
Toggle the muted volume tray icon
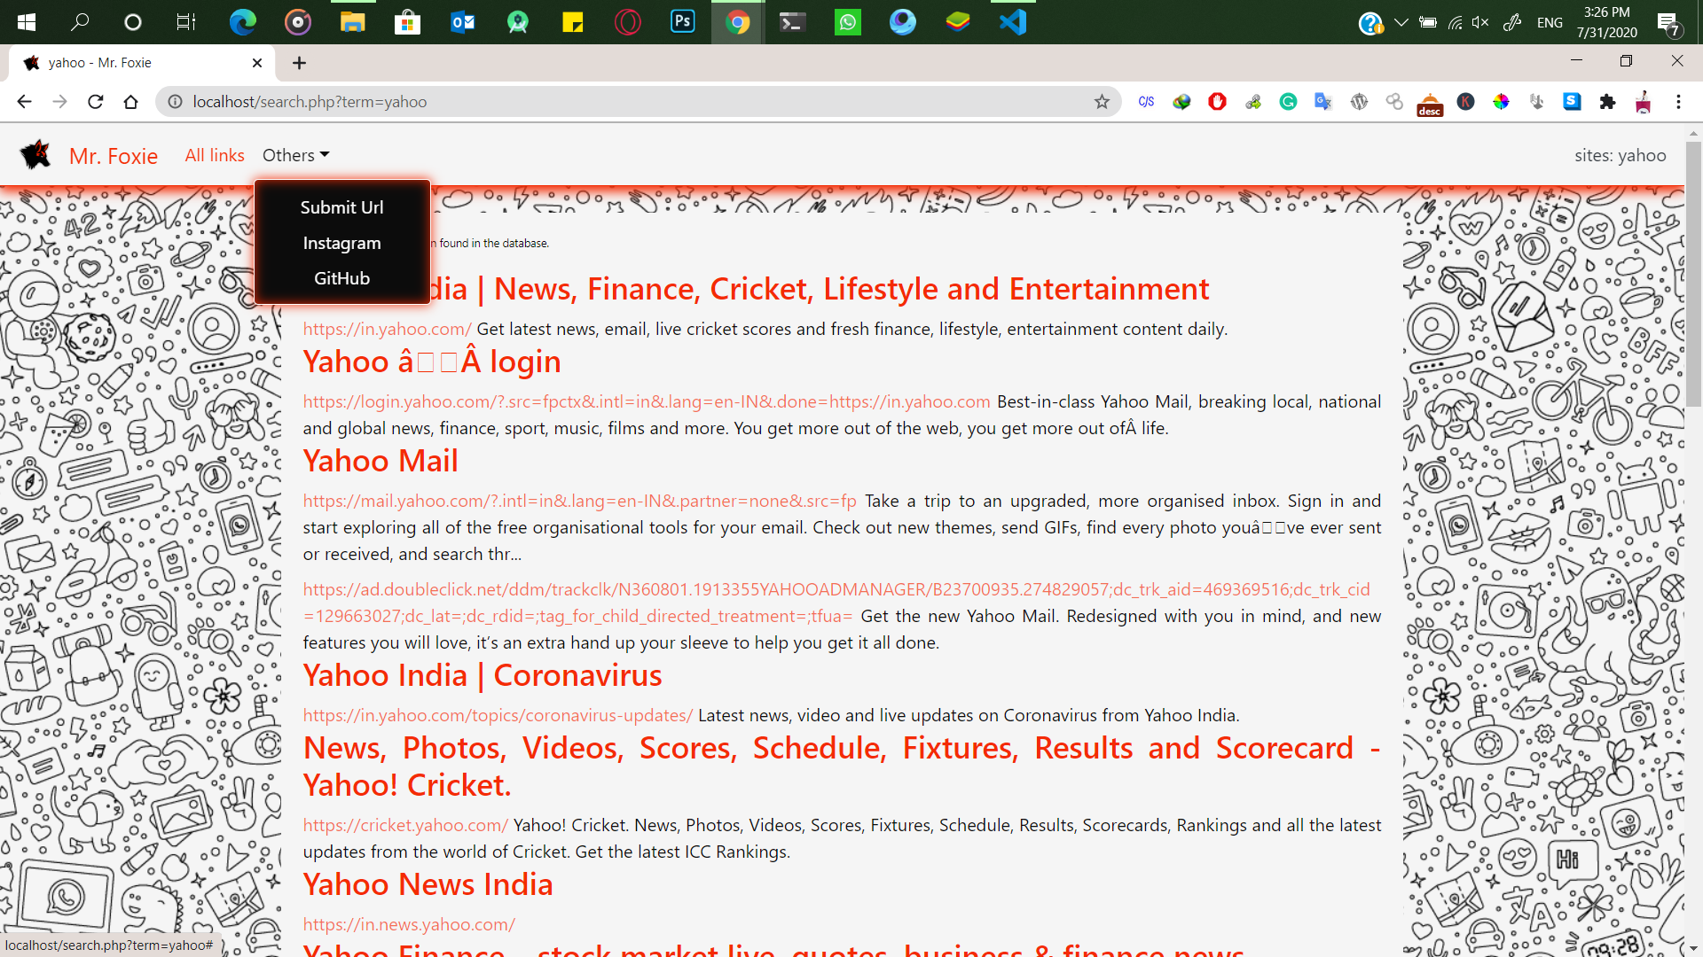pos(1479,22)
